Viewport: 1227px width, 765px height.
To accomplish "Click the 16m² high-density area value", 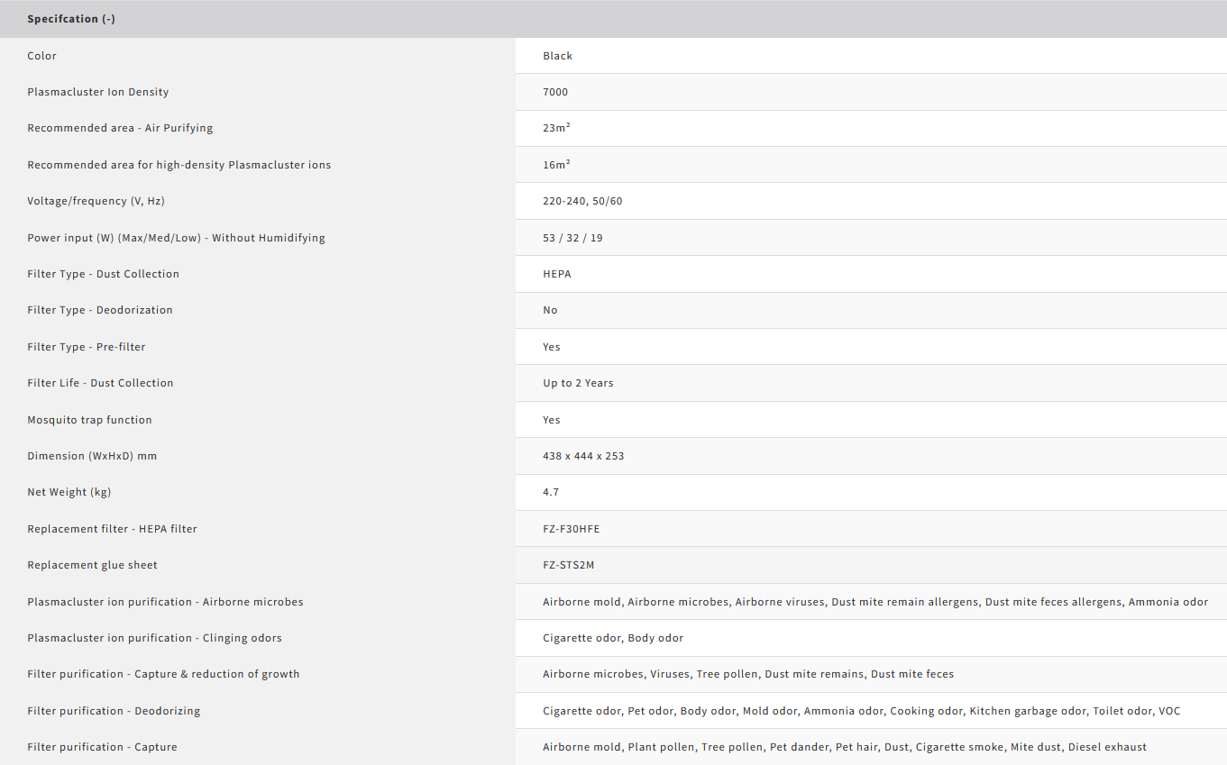I will tap(556, 165).
